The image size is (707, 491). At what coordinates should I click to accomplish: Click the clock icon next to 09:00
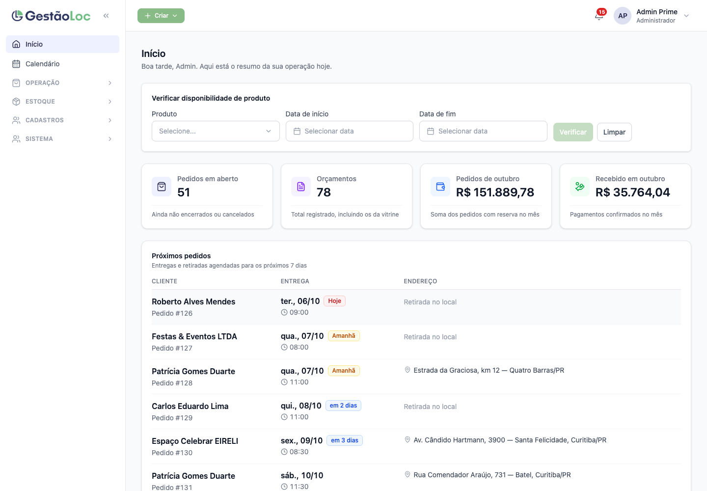coord(284,312)
